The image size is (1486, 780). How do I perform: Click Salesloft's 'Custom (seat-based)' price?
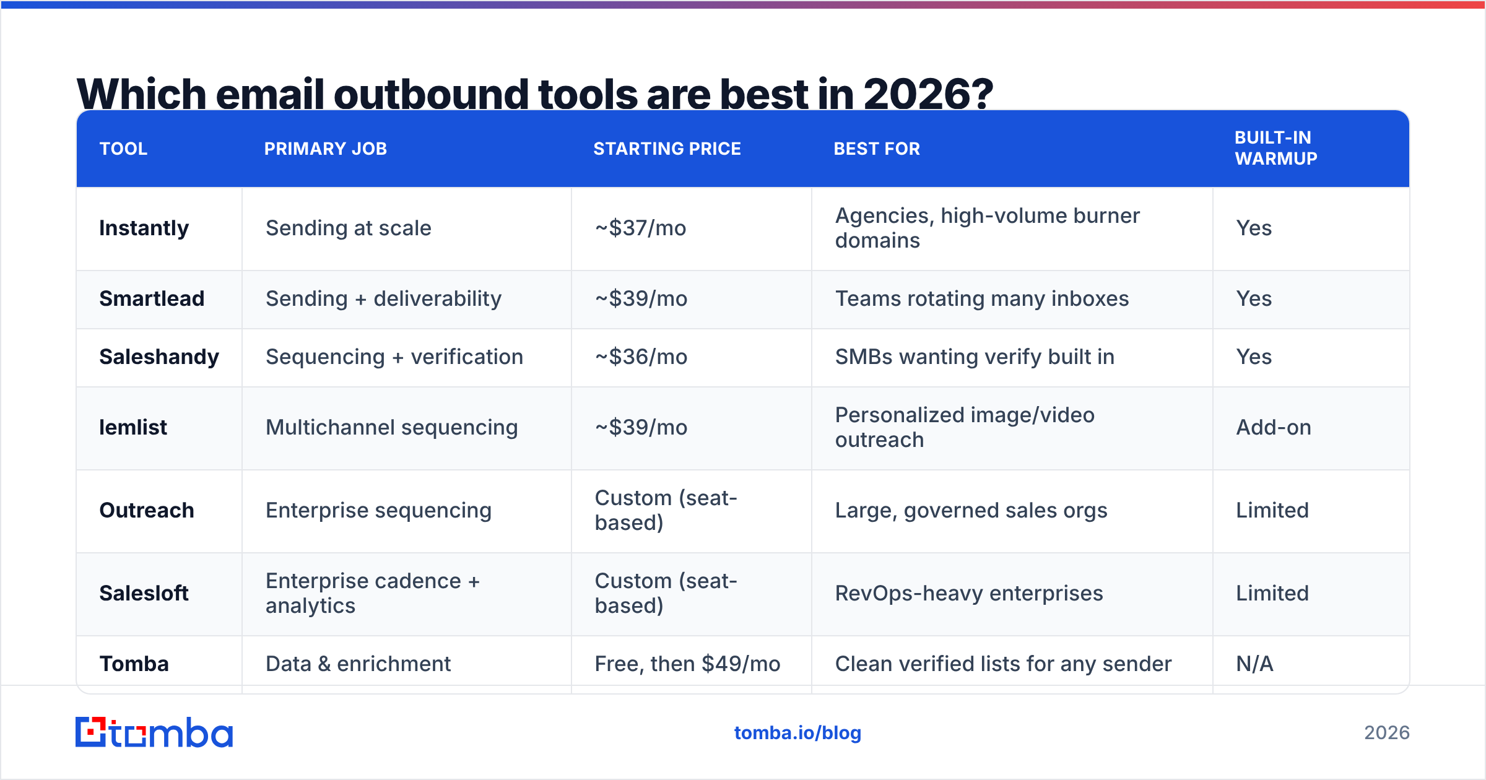pyautogui.click(x=666, y=593)
